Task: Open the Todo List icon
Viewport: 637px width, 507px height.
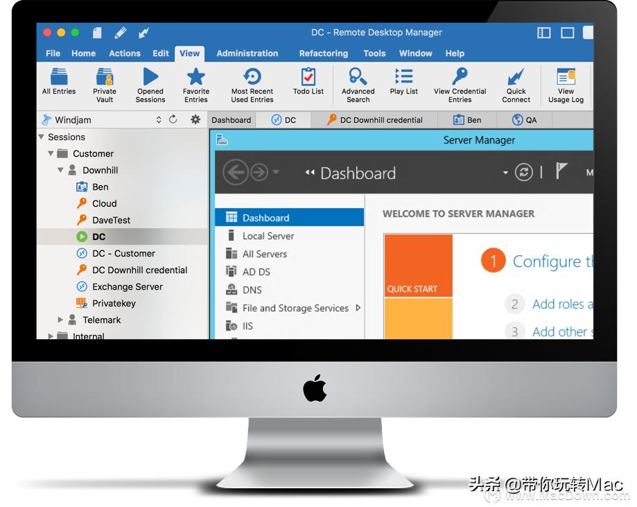Action: click(x=308, y=77)
